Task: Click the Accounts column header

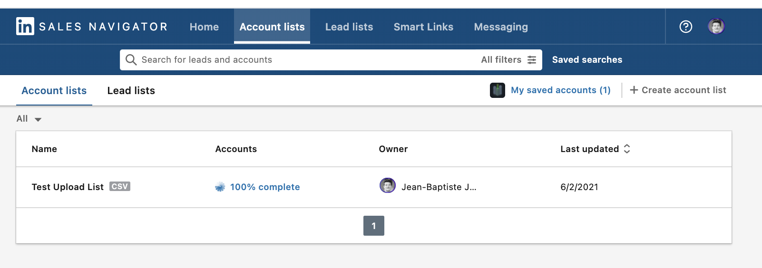Action: pyautogui.click(x=236, y=149)
